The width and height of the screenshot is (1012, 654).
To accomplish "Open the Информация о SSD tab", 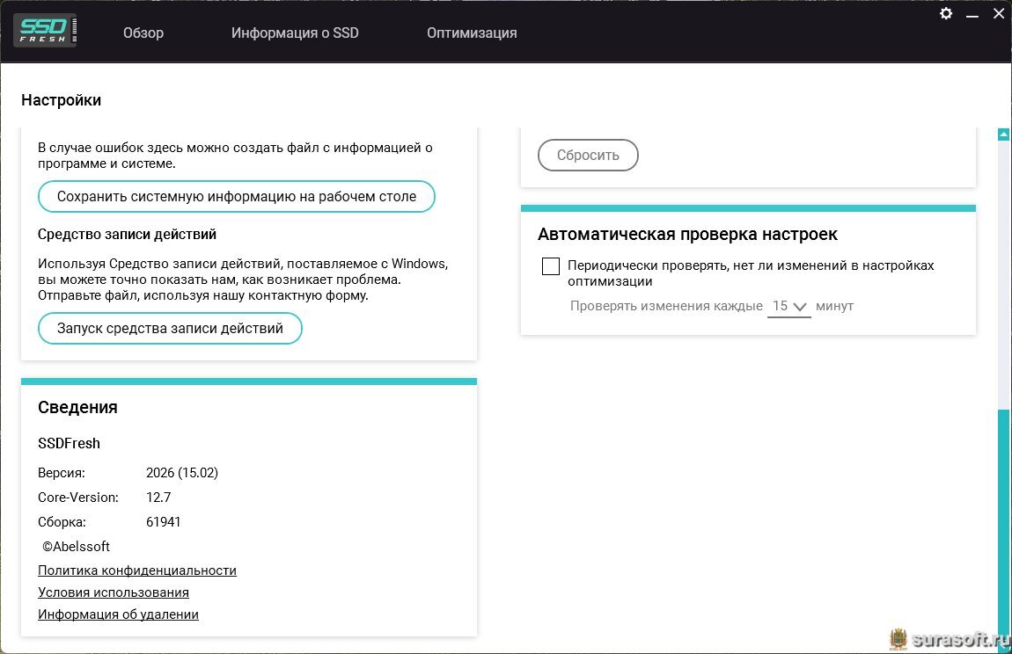I will tap(295, 33).
